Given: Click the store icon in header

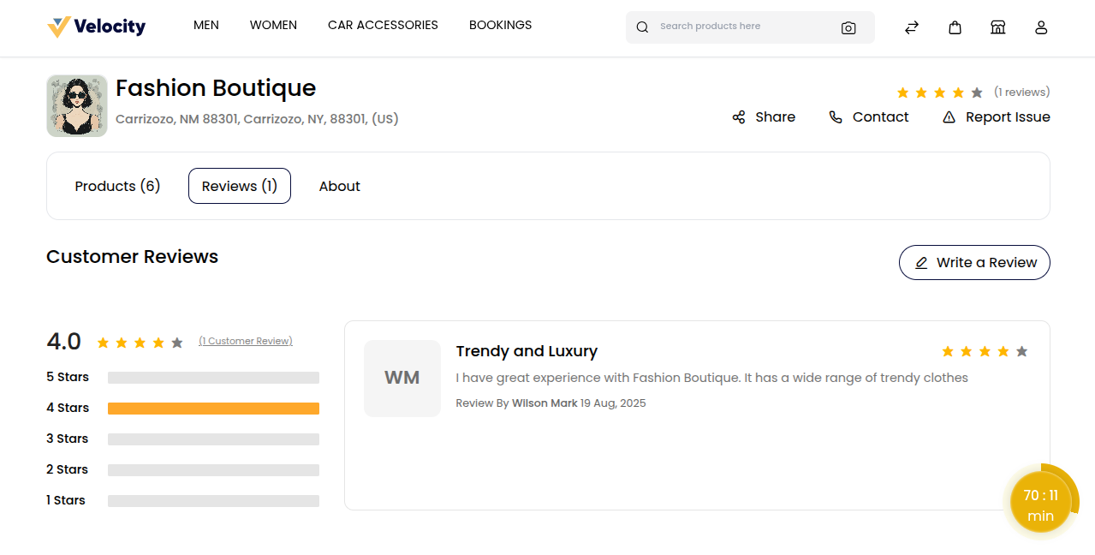Looking at the screenshot, I should pyautogui.click(x=997, y=27).
